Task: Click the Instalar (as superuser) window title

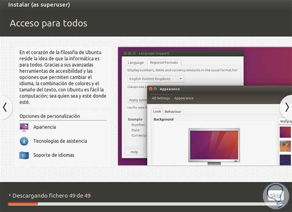Action: coord(39,5)
